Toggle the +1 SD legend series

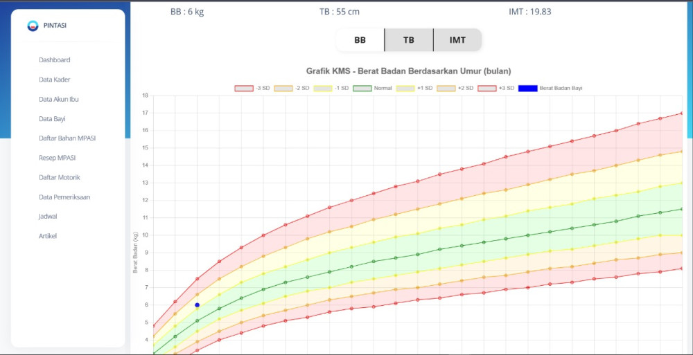414,89
